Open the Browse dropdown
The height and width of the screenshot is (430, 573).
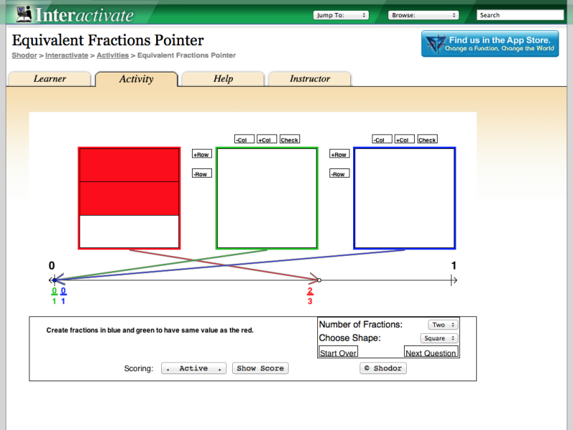(423, 14)
